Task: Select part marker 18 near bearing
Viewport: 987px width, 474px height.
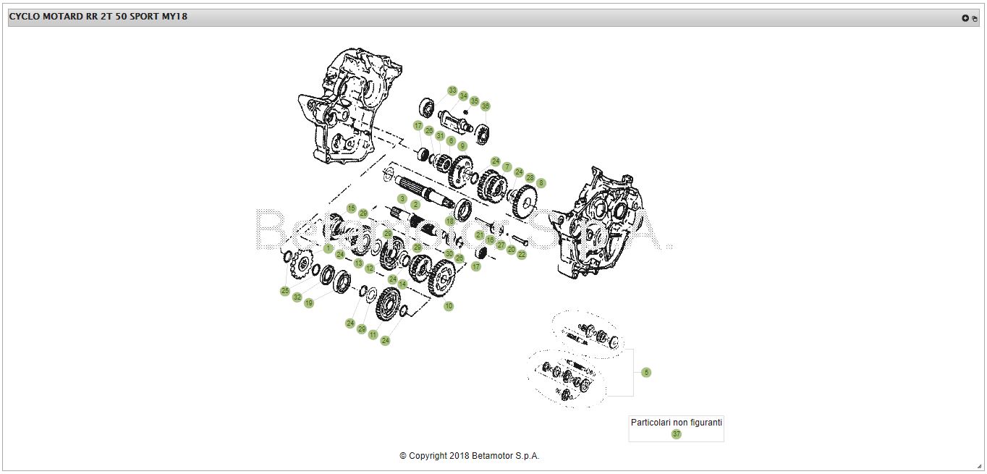Action: click(x=449, y=221)
